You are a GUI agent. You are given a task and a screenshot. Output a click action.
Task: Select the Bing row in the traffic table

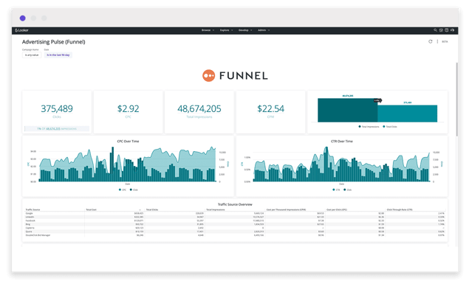pos(235,224)
